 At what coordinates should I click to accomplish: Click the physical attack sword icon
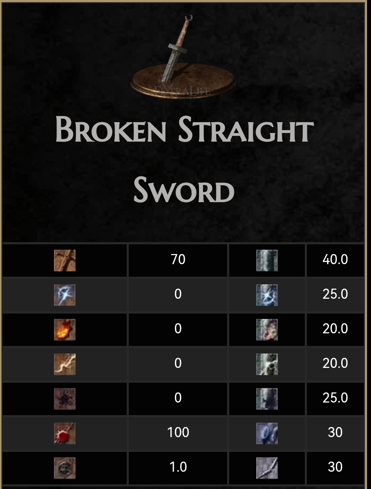point(65,261)
